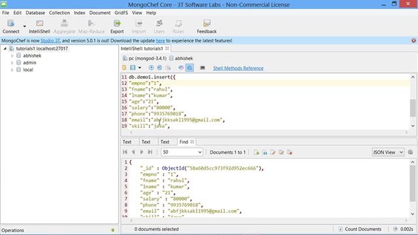Open the Collection menu
The width and height of the screenshot is (418, 235).
(59, 13)
